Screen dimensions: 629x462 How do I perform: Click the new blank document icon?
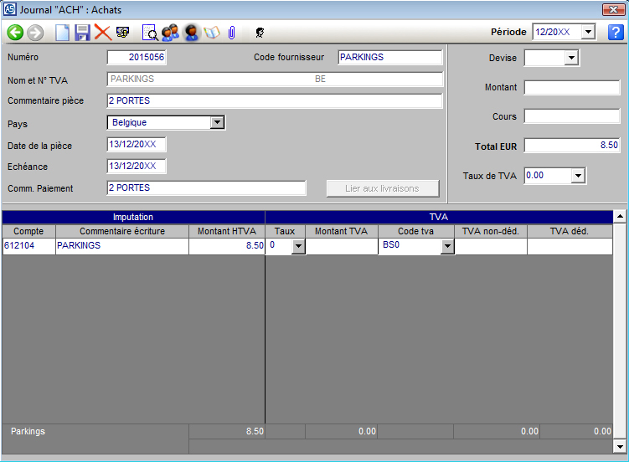[63, 33]
